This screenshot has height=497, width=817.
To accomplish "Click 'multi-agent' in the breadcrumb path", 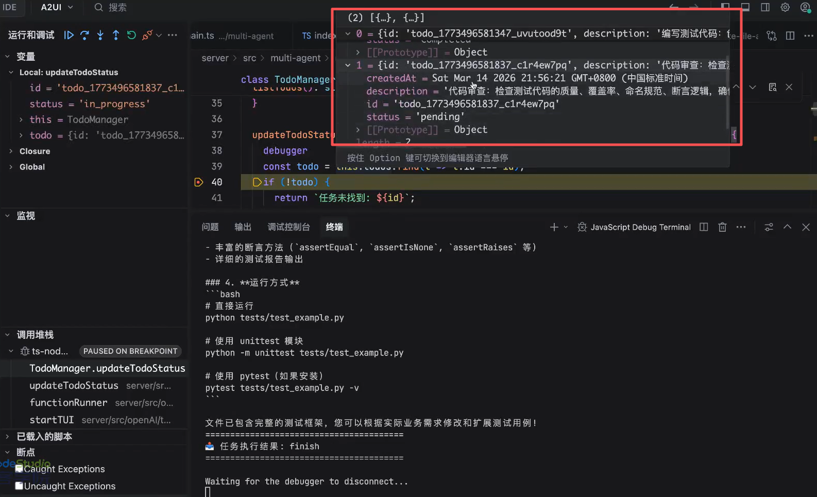I will point(296,58).
